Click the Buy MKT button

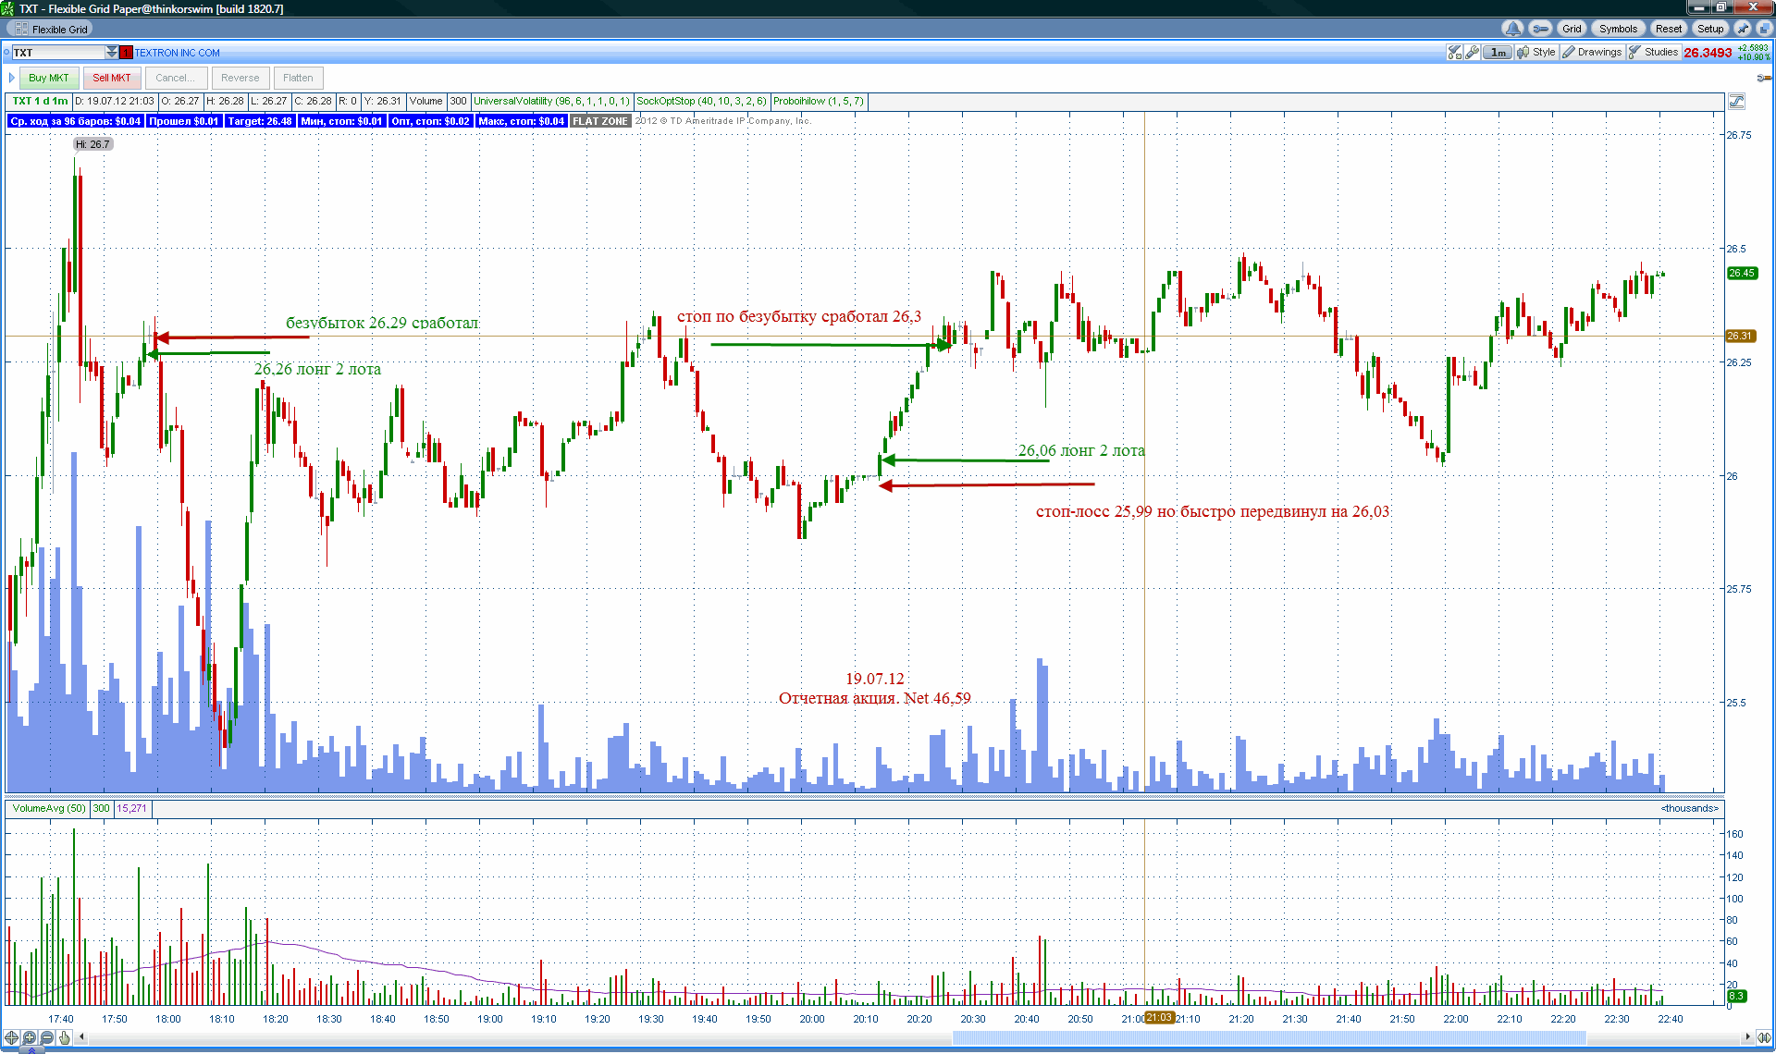click(49, 78)
